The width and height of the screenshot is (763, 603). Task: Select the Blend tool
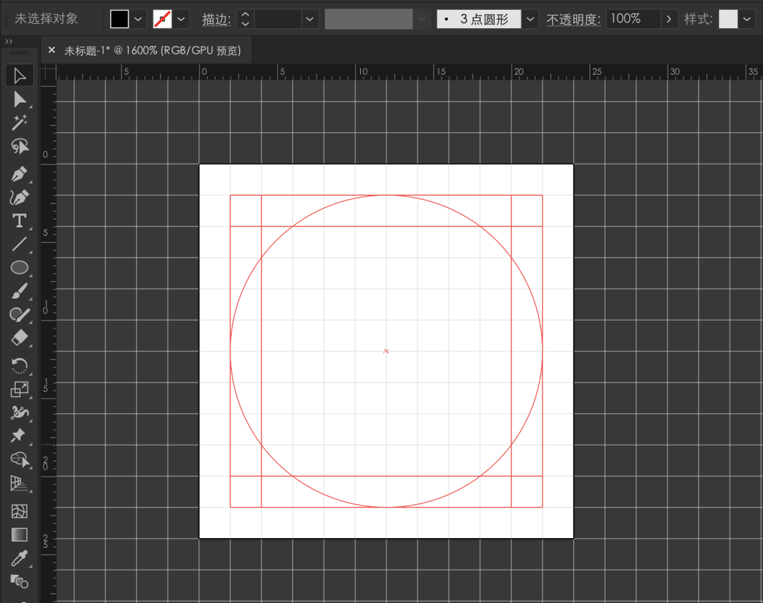click(x=20, y=582)
